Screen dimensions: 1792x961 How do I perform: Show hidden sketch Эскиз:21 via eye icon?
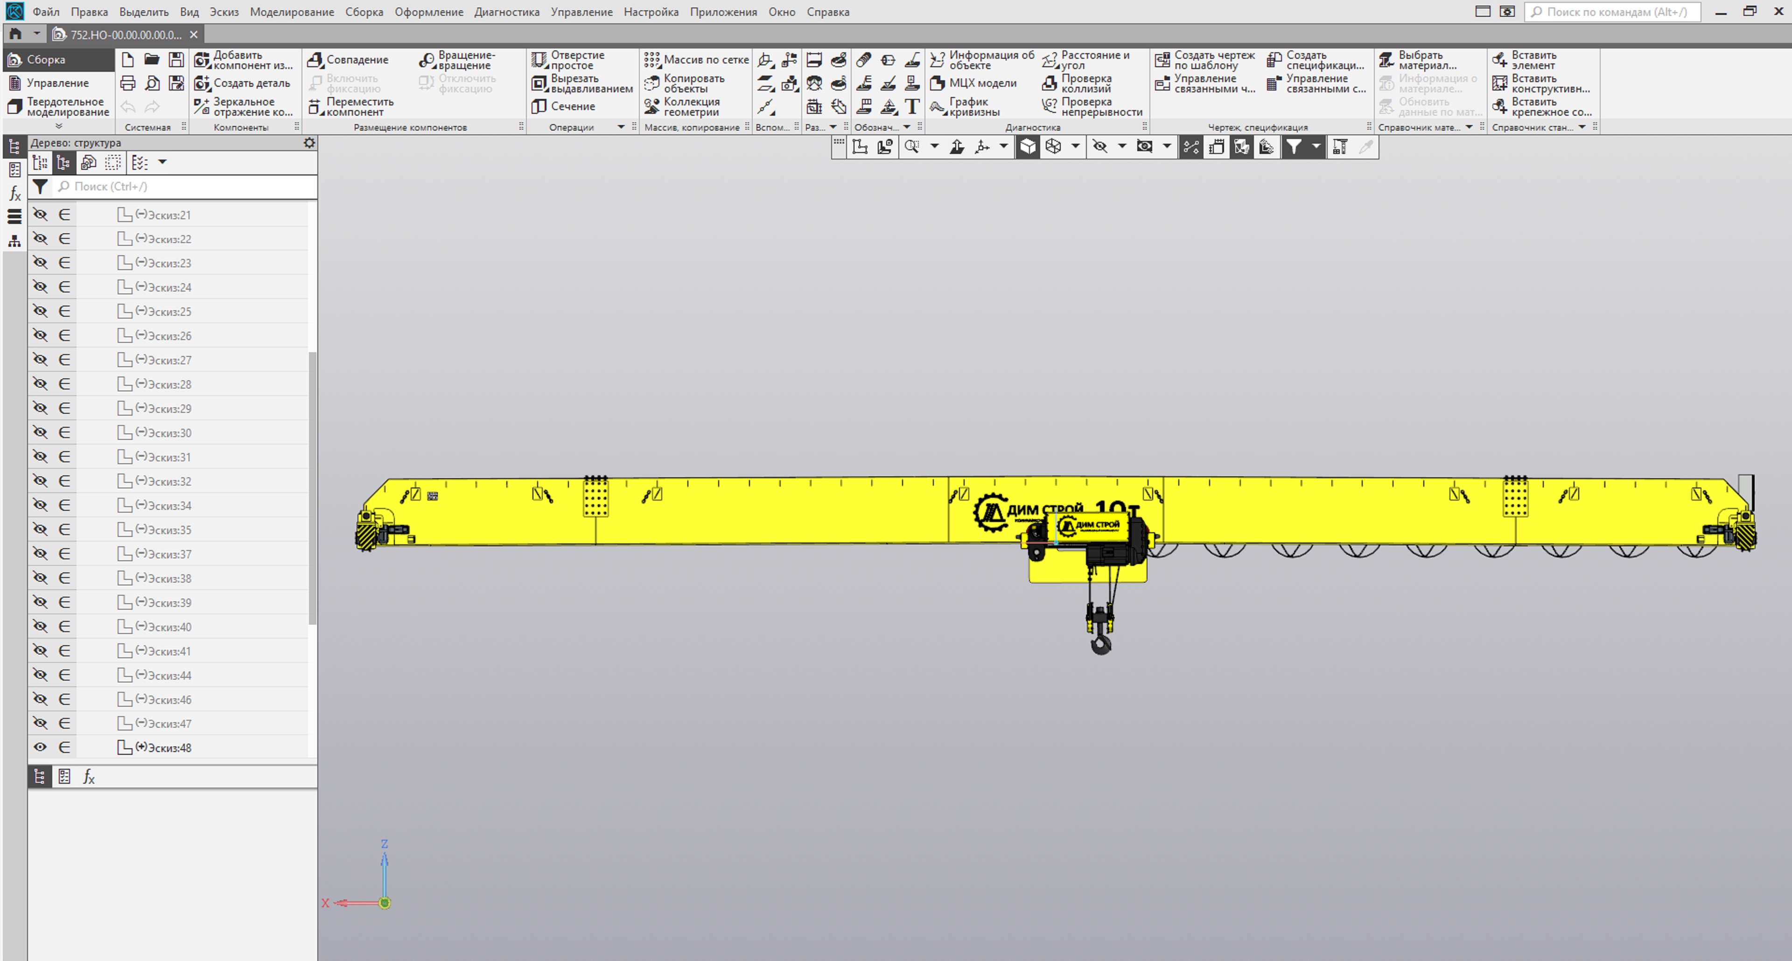[x=40, y=215]
